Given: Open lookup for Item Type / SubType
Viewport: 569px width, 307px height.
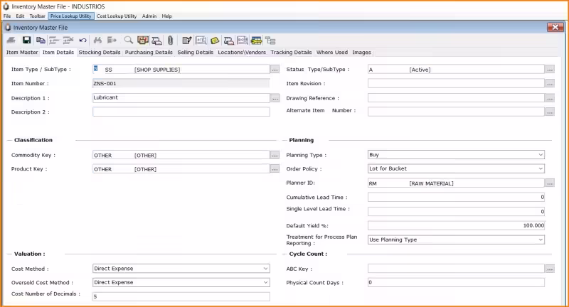Looking at the screenshot, I should (x=275, y=69).
